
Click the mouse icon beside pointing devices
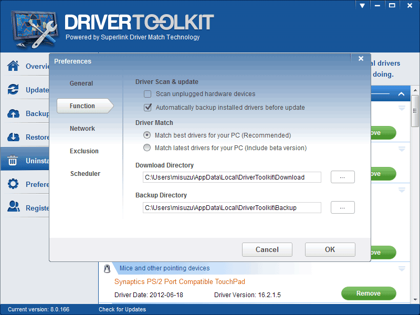(107, 268)
